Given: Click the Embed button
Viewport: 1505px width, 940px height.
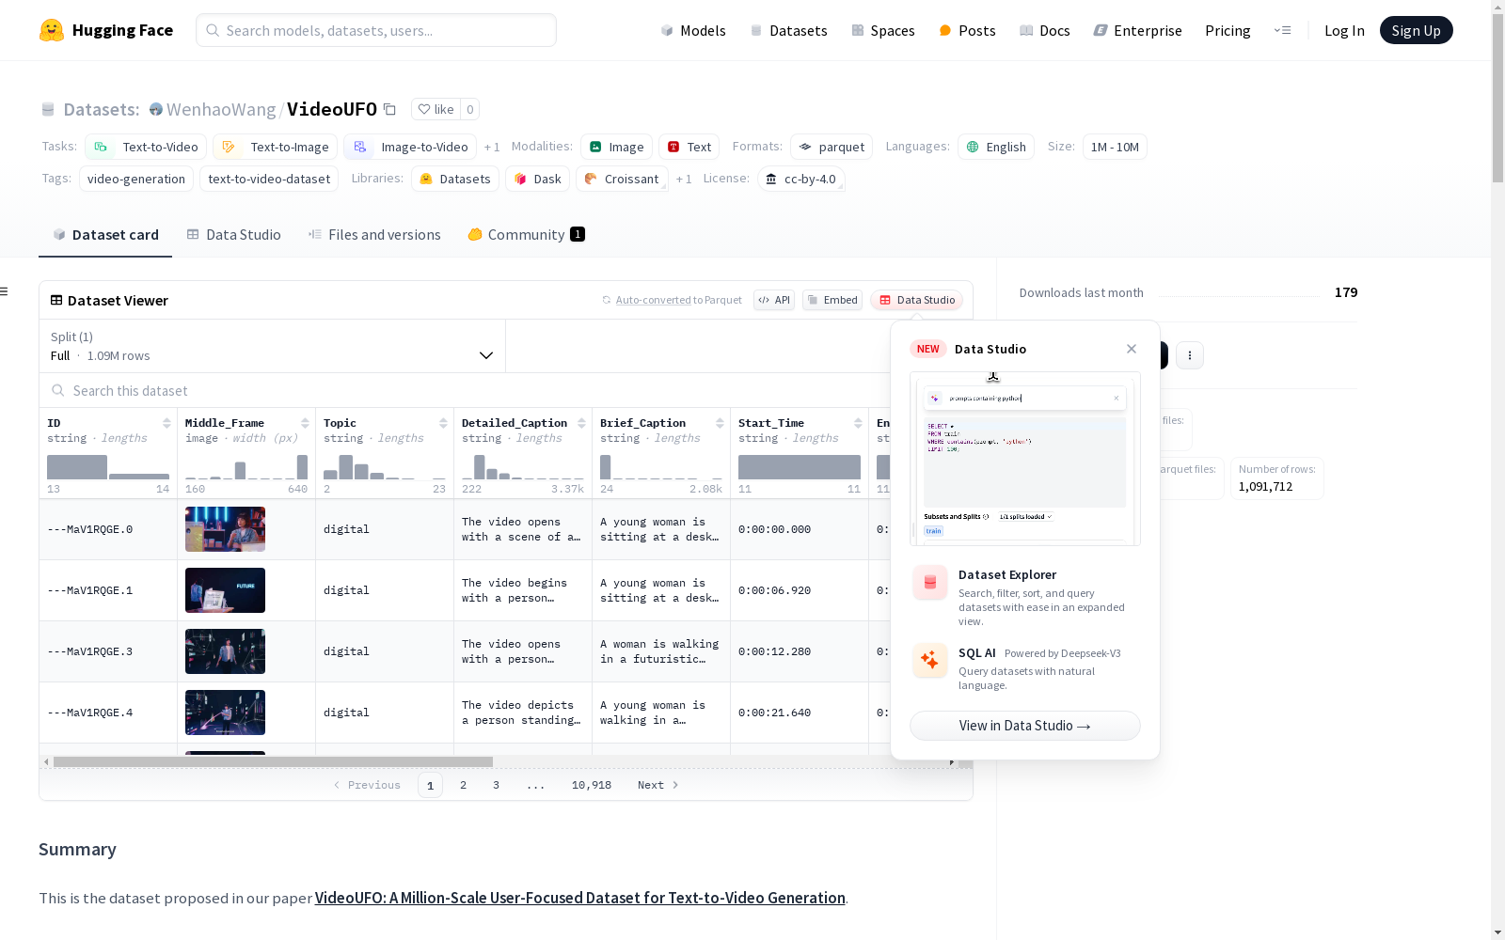Looking at the screenshot, I should pos(832,300).
